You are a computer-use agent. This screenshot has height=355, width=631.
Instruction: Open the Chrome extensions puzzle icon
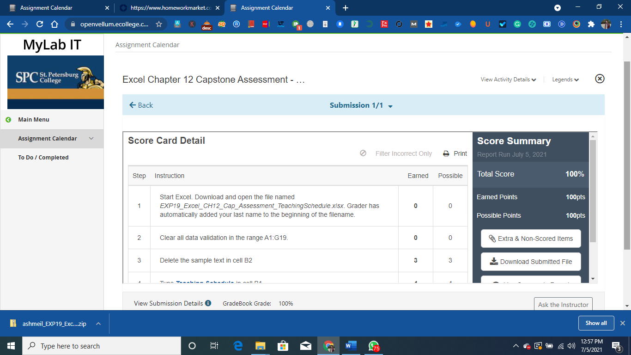tap(591, 24)
